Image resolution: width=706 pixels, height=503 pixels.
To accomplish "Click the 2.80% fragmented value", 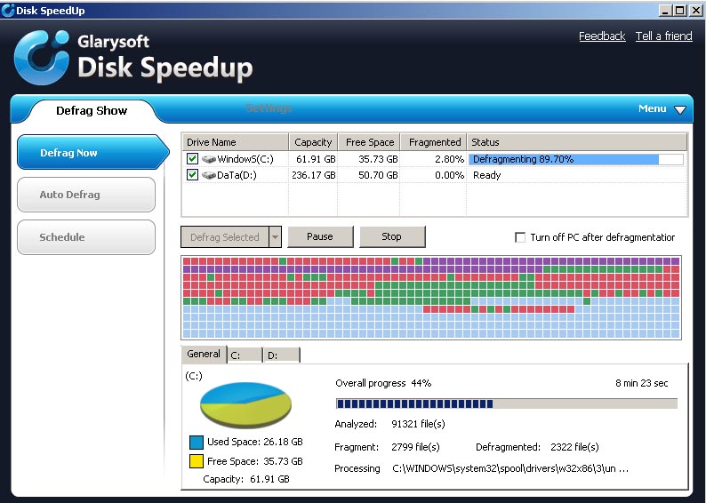I will click(x=449, y=159).
